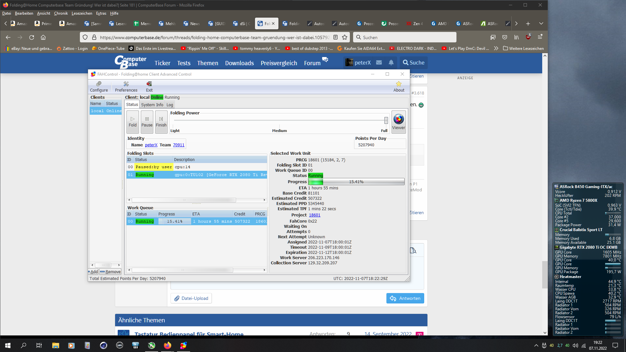Open the Chronik menu in Firefox
626x352 pixels.
[x=61, y=13]
